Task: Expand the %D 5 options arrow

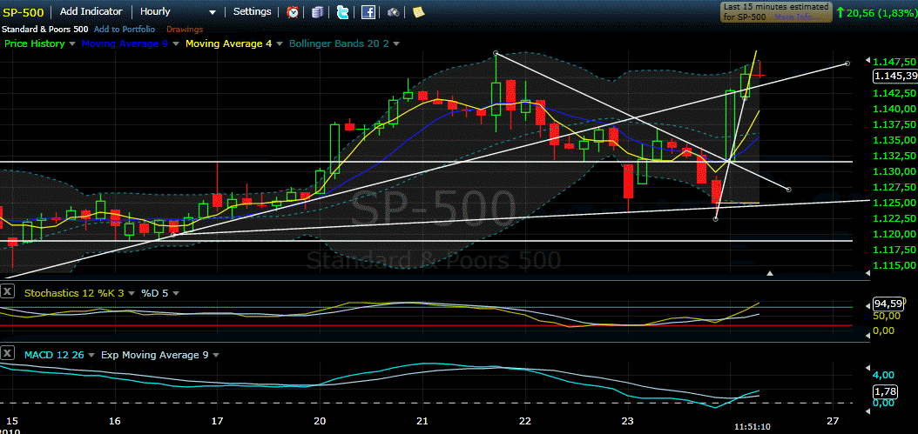Action: coord(176,293)
